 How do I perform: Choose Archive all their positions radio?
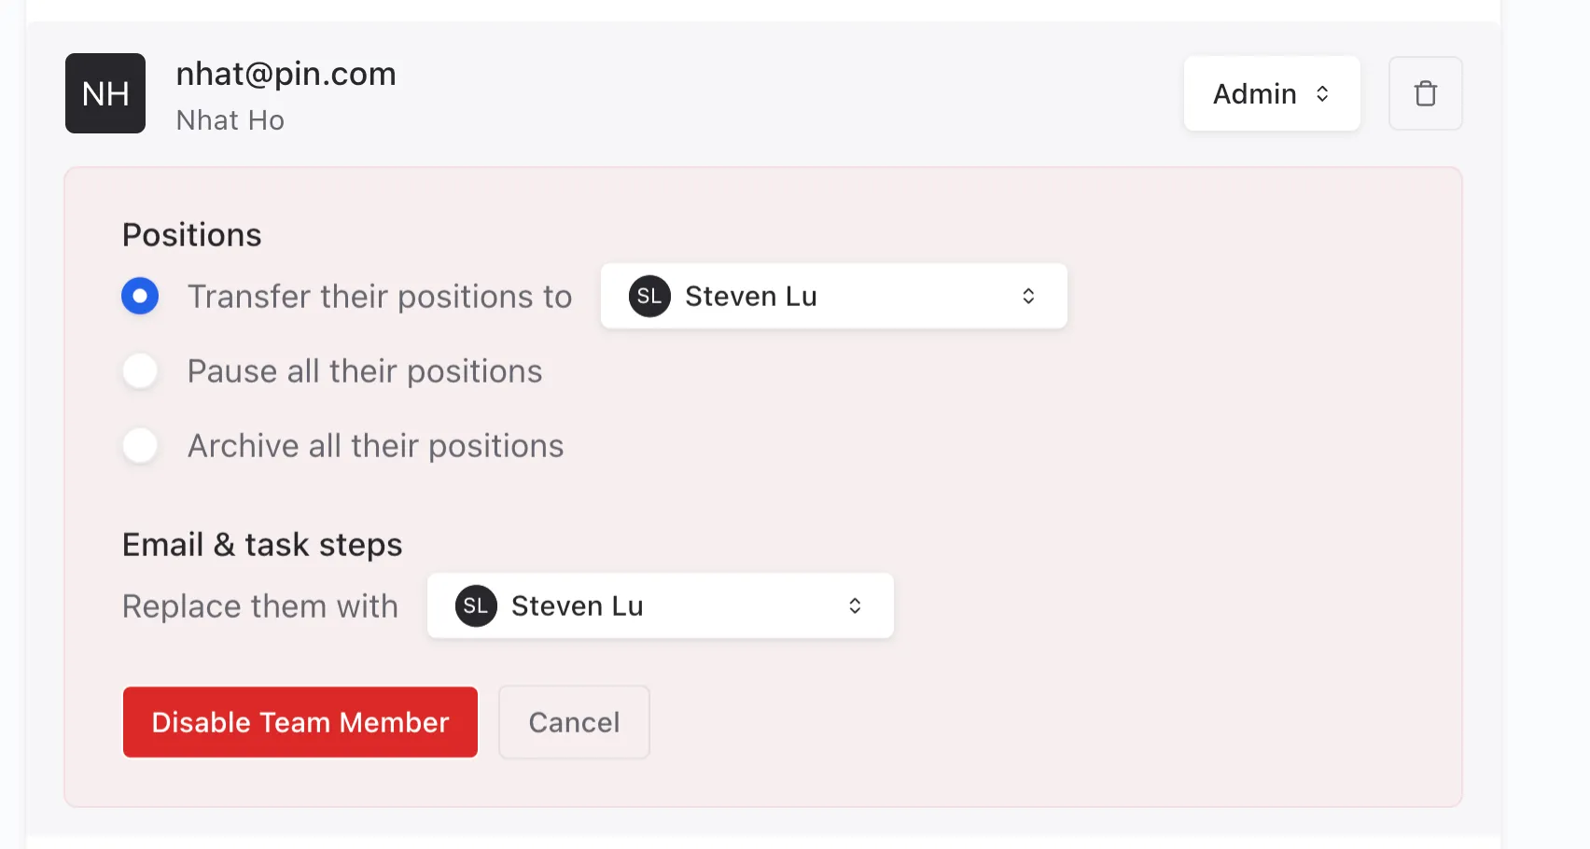pos(140,445)
